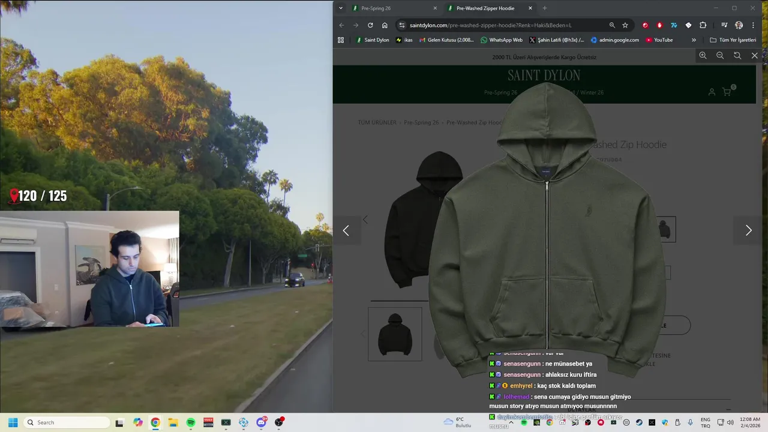Reload the page in Chrome
Image resolution: width=768 pixels, height=432 pixels.
point(370,25)
